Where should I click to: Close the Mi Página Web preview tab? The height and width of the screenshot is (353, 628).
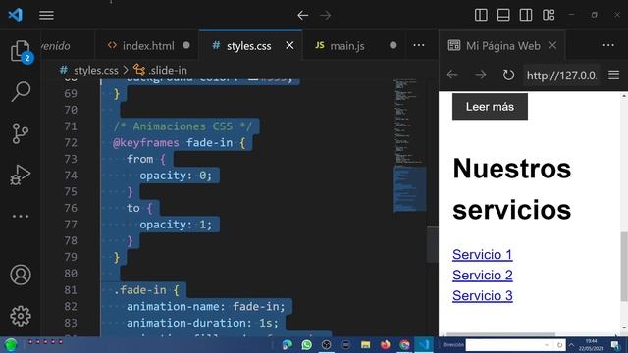point(552,45)
